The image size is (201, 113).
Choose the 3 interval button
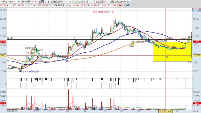(68, 2)
